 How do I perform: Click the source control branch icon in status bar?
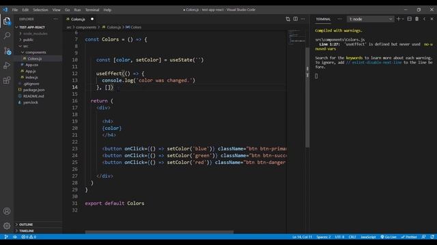coord(6,237)
